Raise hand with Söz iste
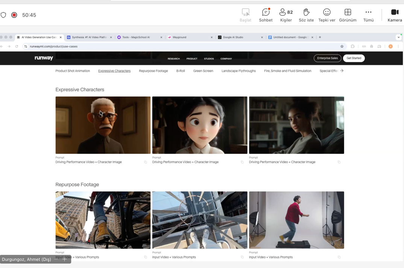 [306, 15]
